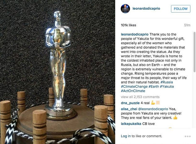
Task: Open leonardodicaprio username in the header
Action: pyautogui.click(x=146, y=8)
